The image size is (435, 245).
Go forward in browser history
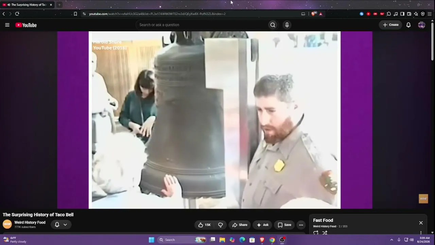(x=10, y=14)
